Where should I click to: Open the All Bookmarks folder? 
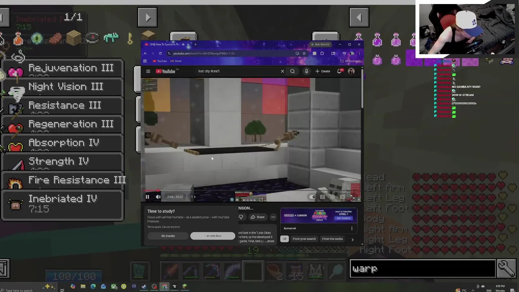click(x=351, y=61)
